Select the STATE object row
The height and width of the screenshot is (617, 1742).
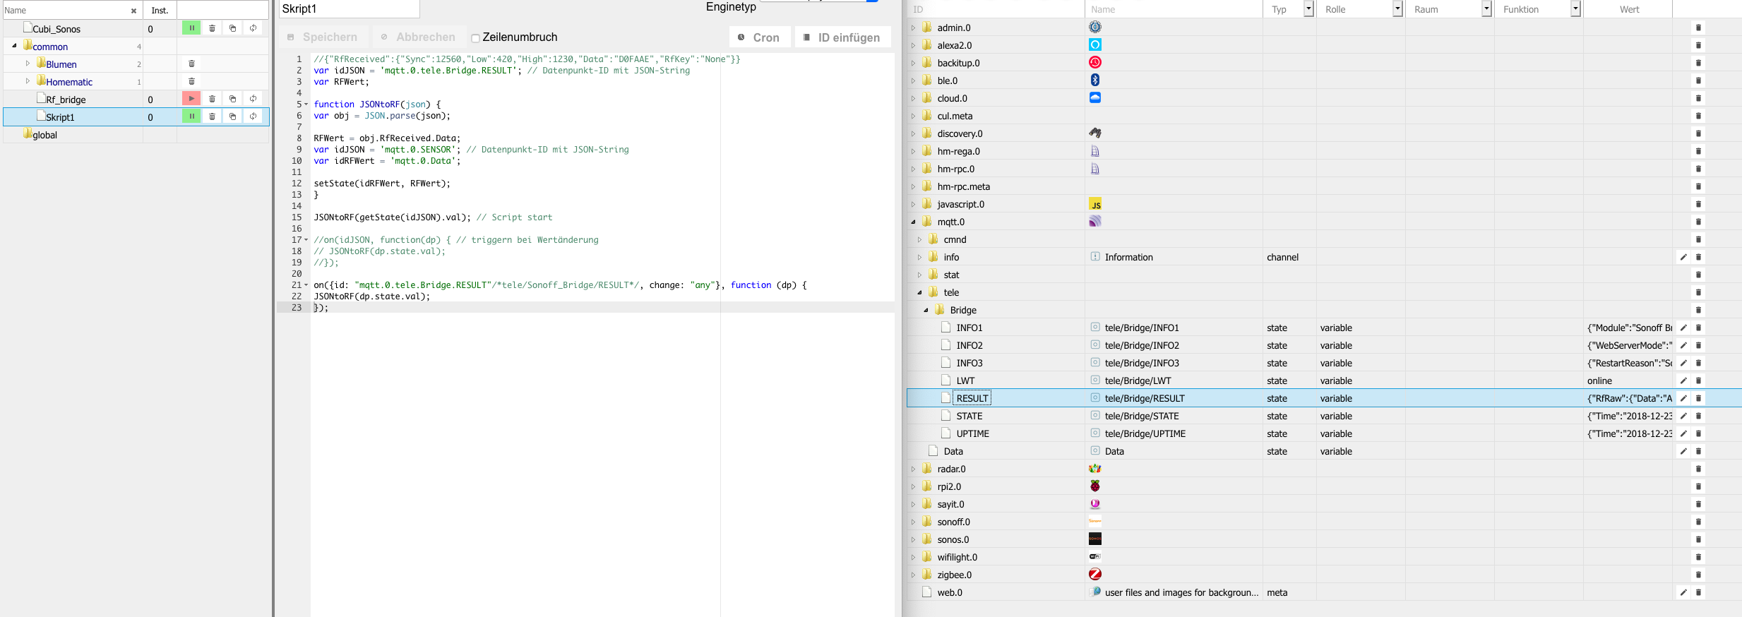1324,416
